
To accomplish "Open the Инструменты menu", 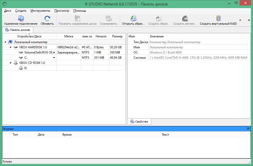I will (x=40, y=11).
